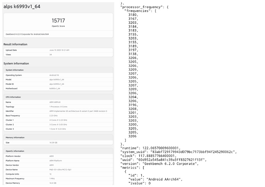Click the OpenCL Score label
Image resolution: width=265 pixels, height=187 pixels.
(x=58, y=26)
